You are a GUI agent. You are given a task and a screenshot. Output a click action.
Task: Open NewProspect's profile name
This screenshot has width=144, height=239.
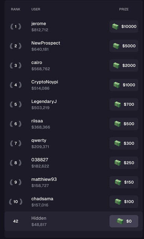(x=46, y=43)
